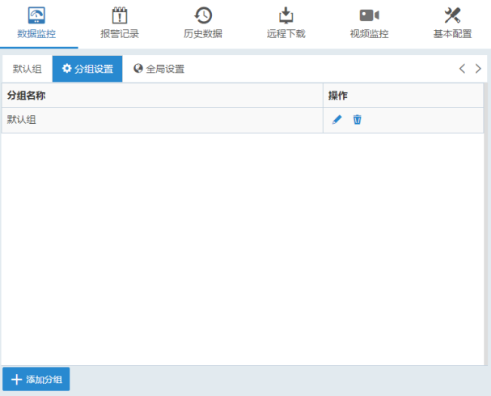Click the 操作 column header
Screen dimensions: 491x396
click(x=404, y=96)
